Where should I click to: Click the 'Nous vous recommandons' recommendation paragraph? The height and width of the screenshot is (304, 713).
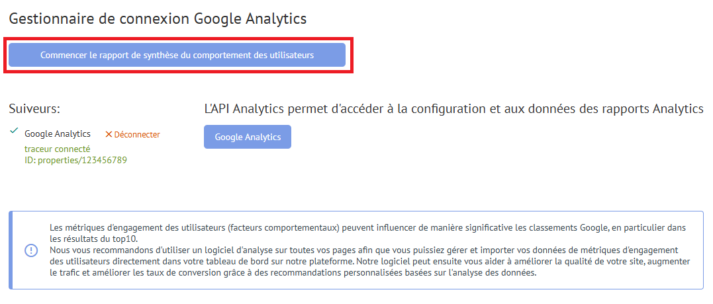pyautogui.click(x=369, y=262)
